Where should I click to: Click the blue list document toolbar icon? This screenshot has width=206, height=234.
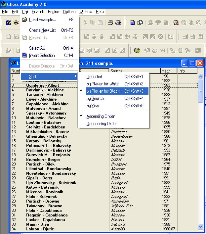pos(132,23)
